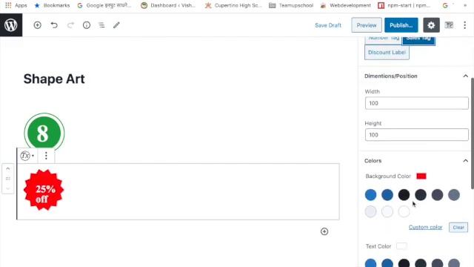Click the block drag handle dots
474x267 pixels.
(x=8, y=179)
